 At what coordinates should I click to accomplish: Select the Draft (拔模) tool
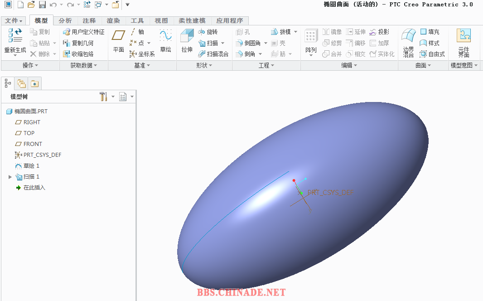click(x=280, y=32)
